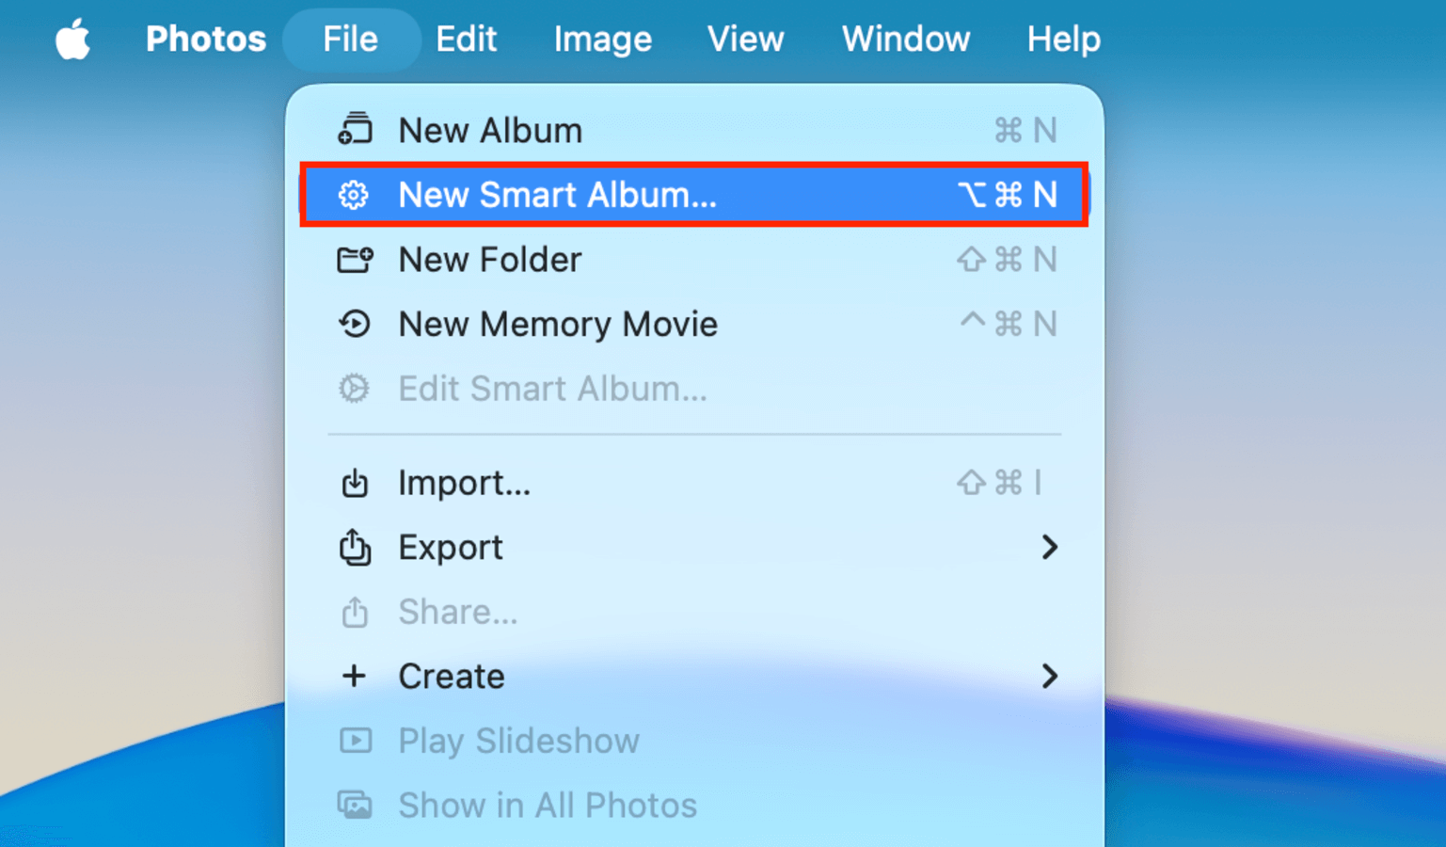Viewport: 1446px width, 847px height.
Task: Select New Smart Album...
Action: click(557, 195)
